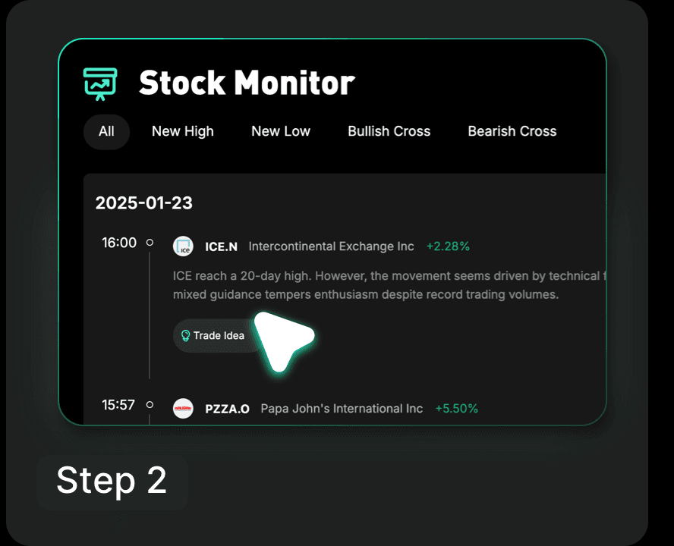Click Papa John's International Inc name
The height and width of the screenshot is (546, 674).
click(x=342, y=409)
